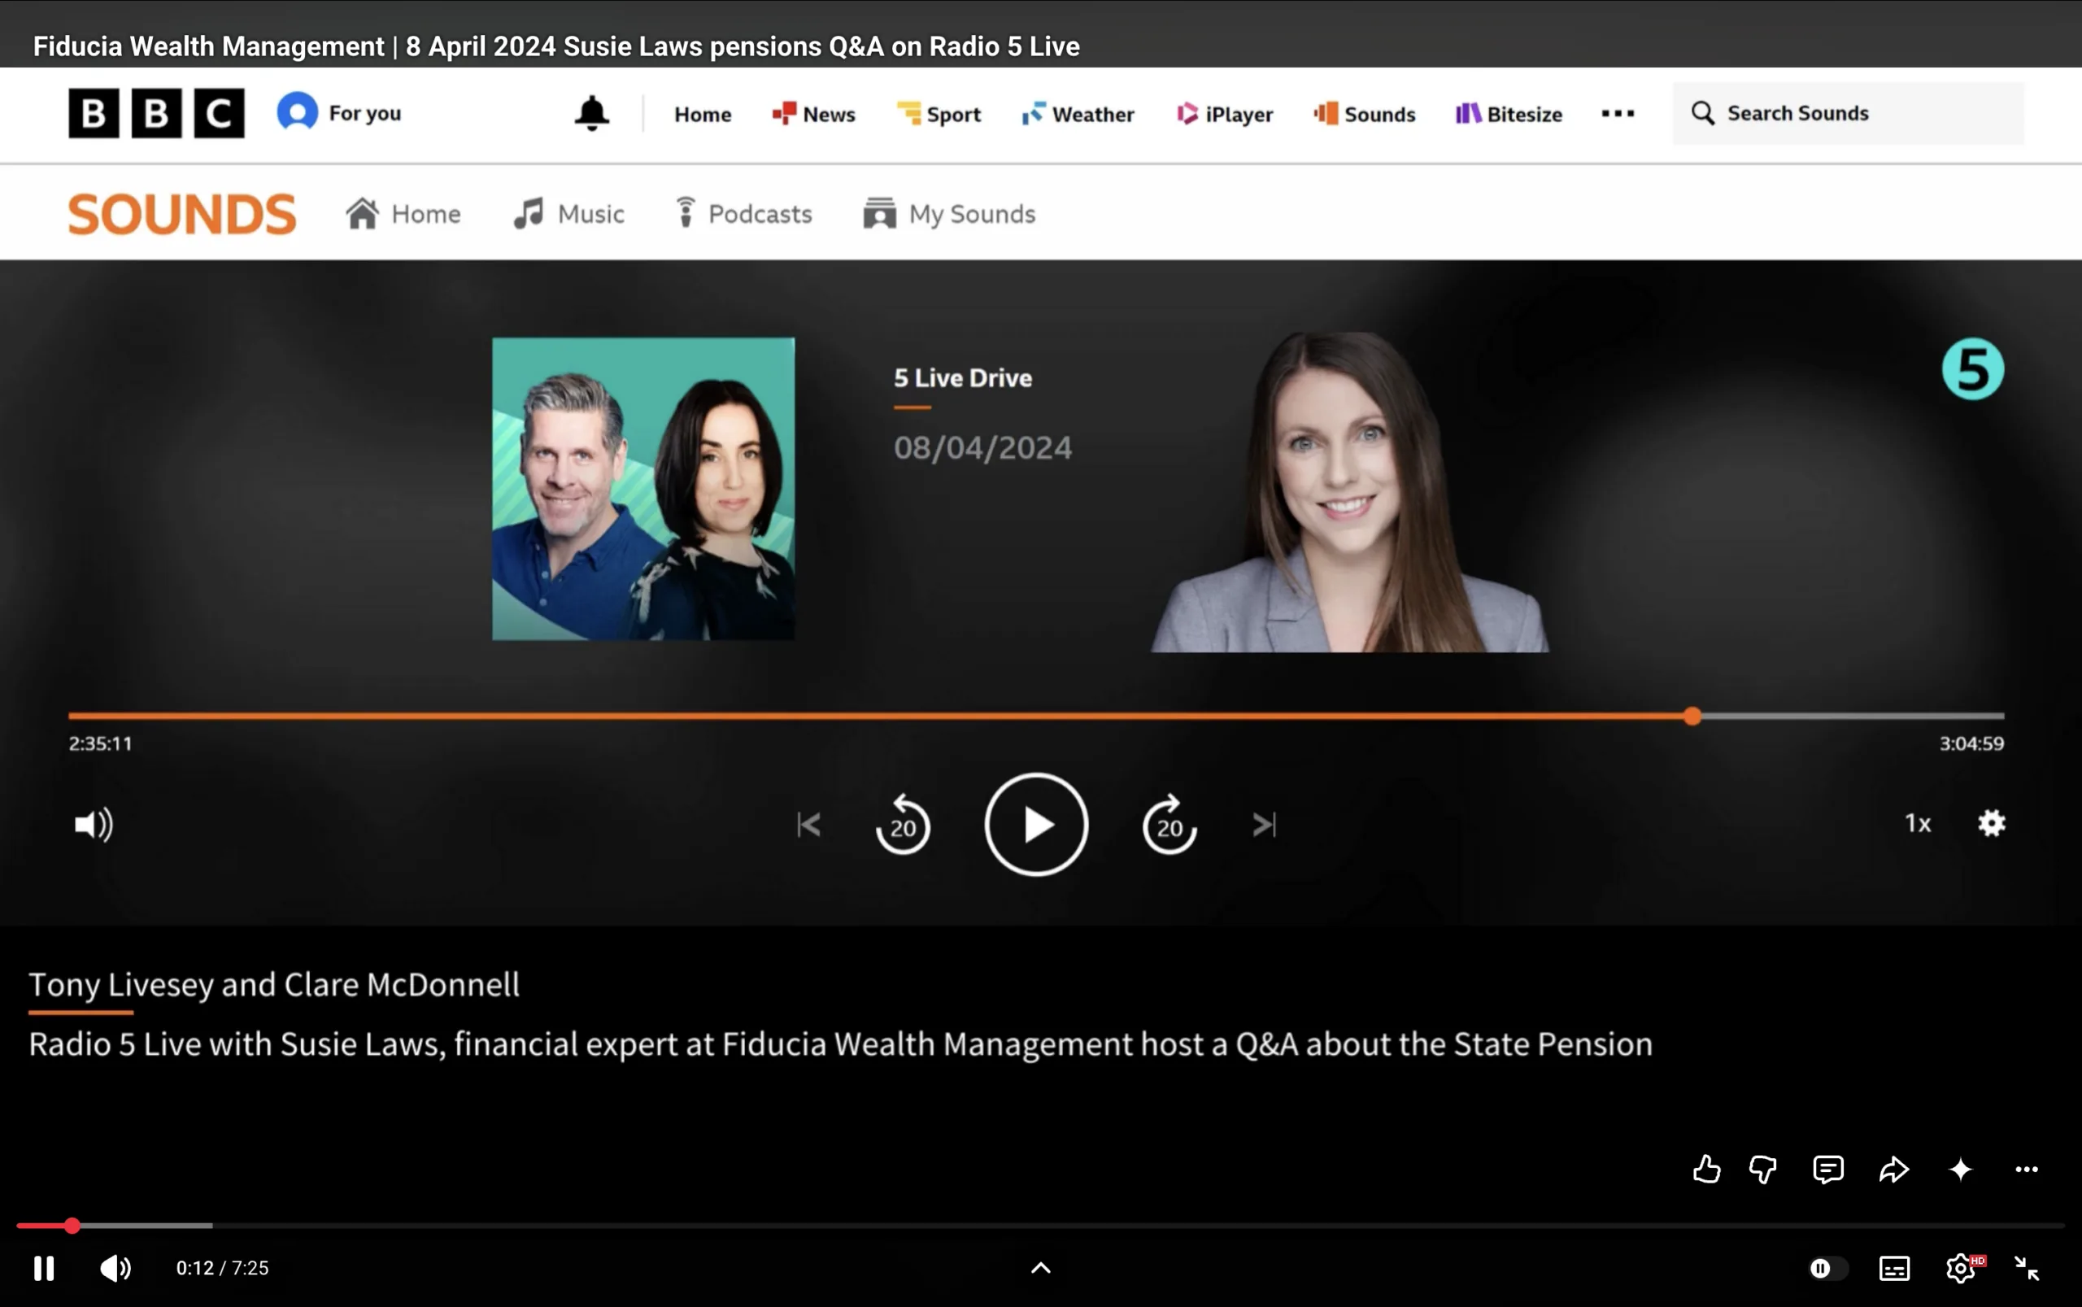The height and width of the screenshot is (1307, 2082).
Task: Click the 08/04/2024 date text
Action: (x=982, y=448)
